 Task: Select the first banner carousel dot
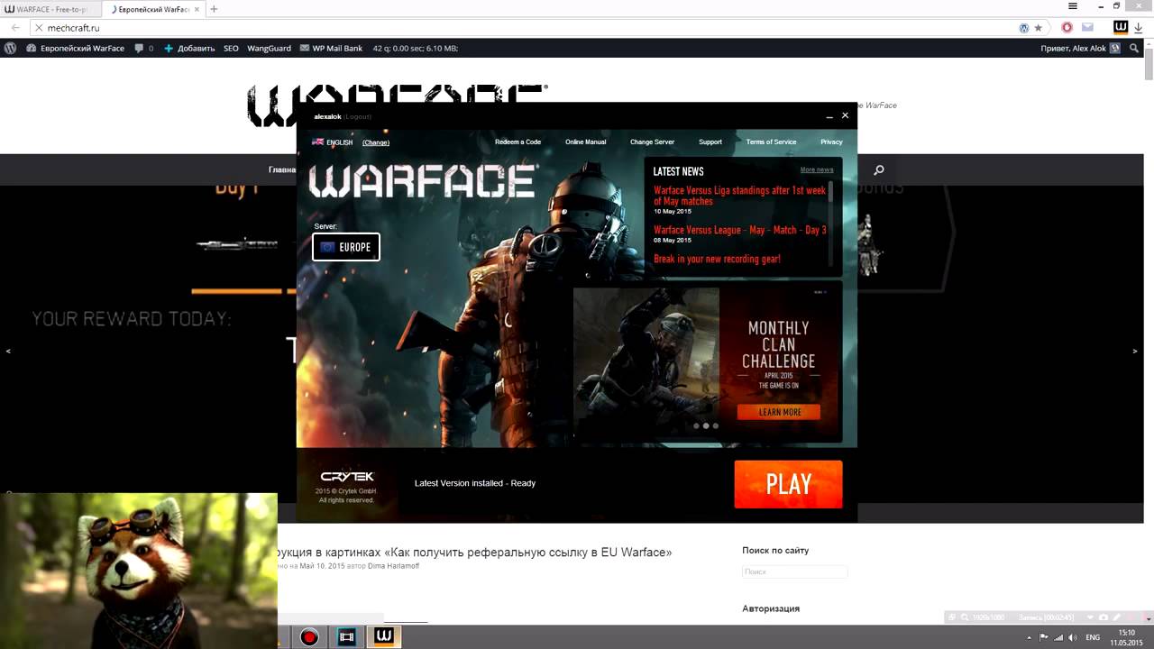point(696,425)
